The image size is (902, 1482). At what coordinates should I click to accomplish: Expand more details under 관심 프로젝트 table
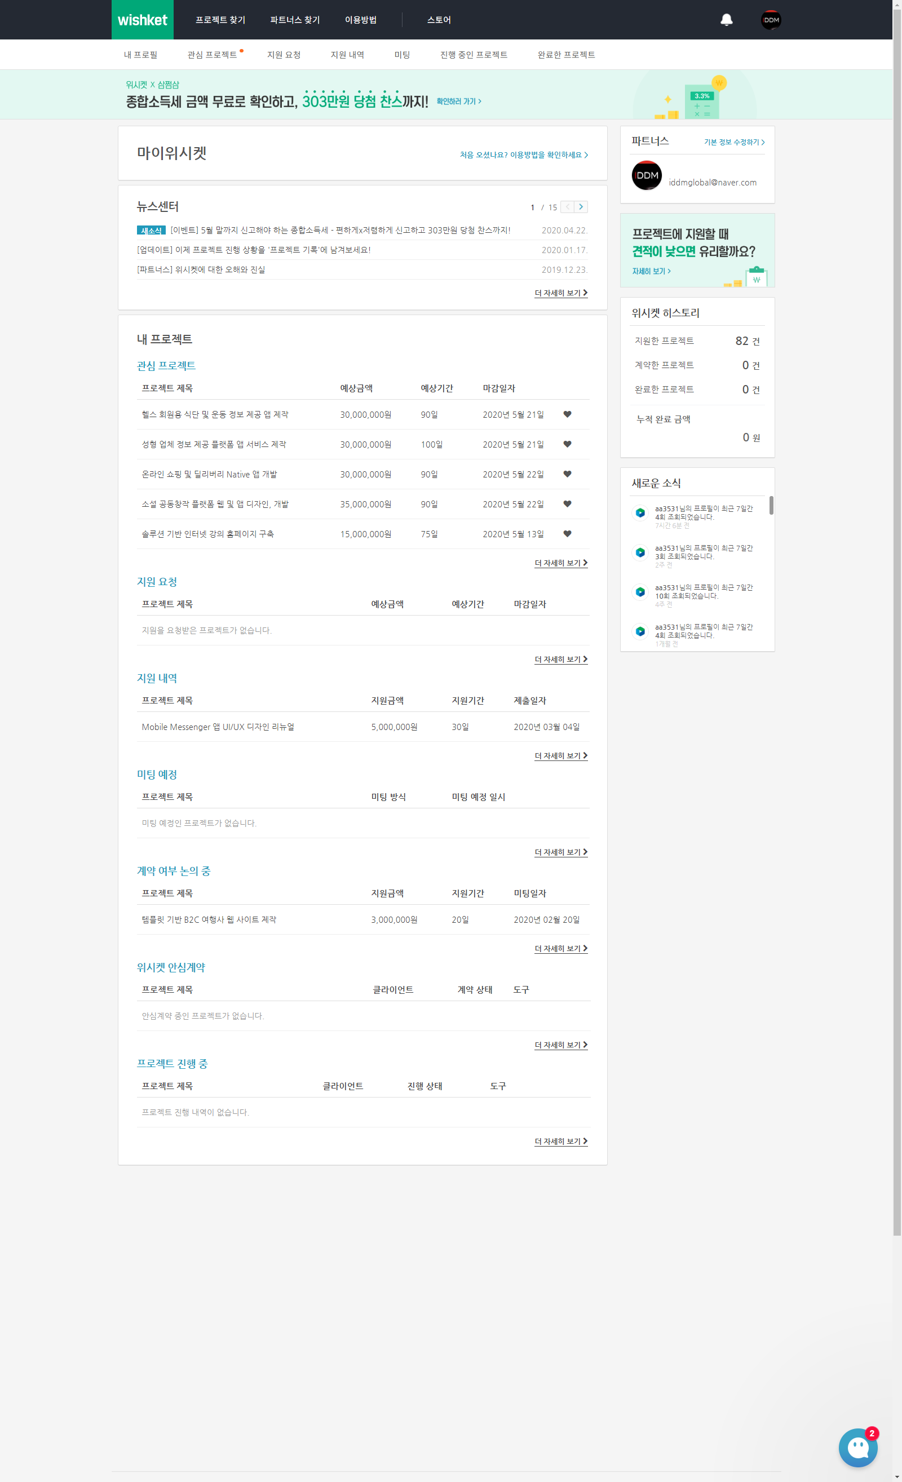pos(560,563)
